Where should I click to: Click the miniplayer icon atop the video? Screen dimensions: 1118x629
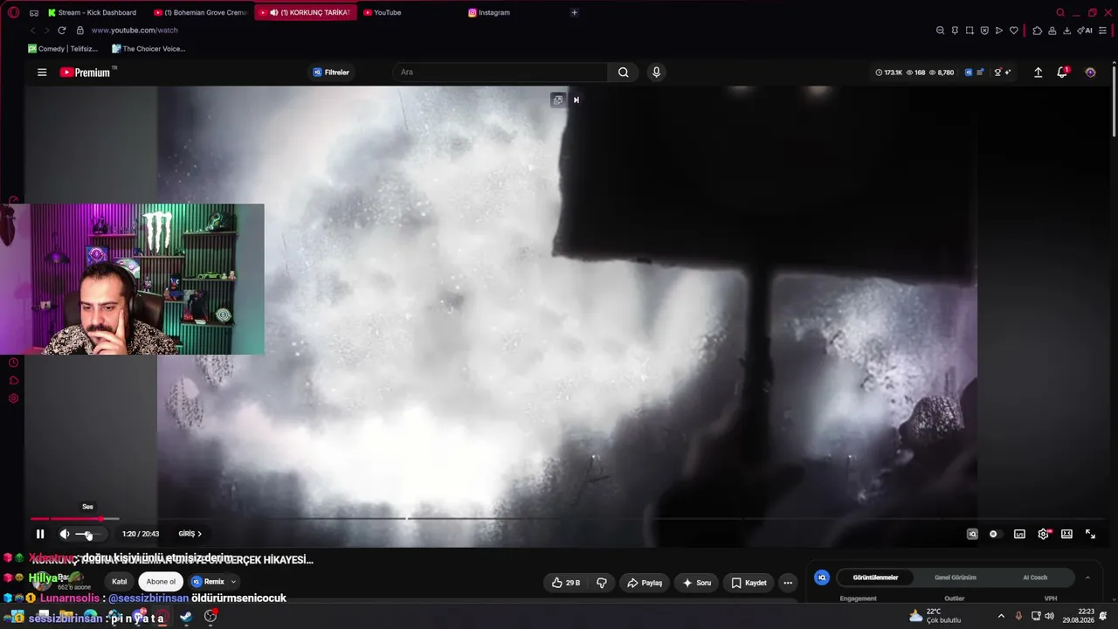(558, 100)
